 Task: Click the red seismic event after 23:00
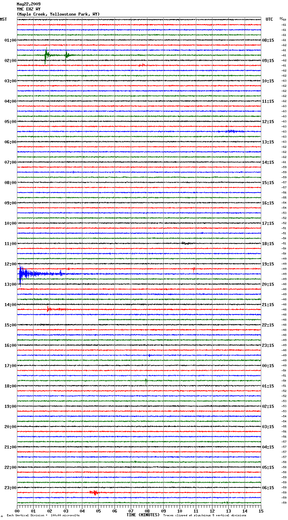pyautogui.click(x=94, y=493)
